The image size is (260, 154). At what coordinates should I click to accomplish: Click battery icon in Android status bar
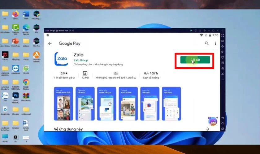[210, 35]
